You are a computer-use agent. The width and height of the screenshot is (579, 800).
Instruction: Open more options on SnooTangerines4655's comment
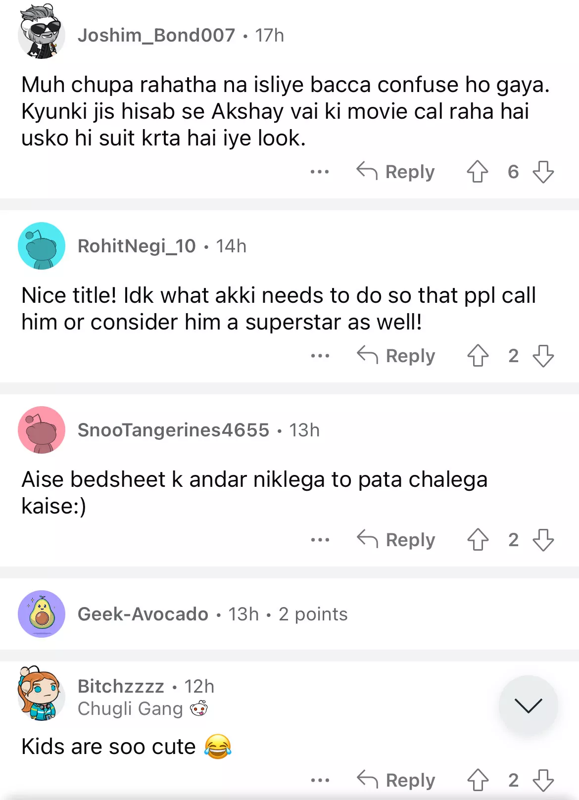(x=320, y=540)
